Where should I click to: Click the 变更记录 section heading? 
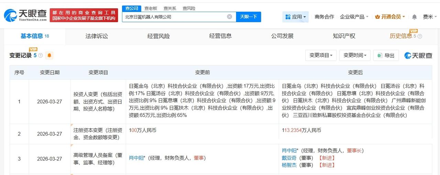pyautogui.click(x=20, y=55)
